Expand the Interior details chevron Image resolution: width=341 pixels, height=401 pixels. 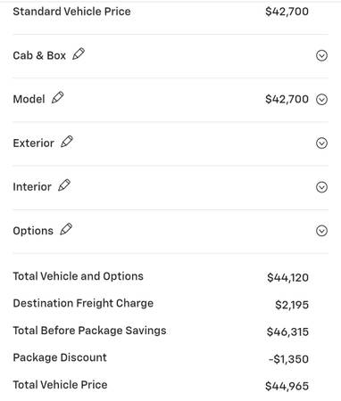(321, 187)
